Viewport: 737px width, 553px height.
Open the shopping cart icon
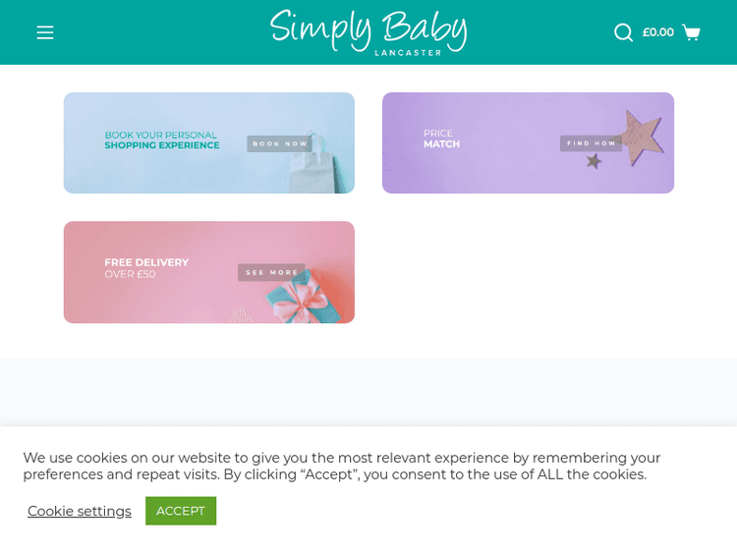pos(692,32)
